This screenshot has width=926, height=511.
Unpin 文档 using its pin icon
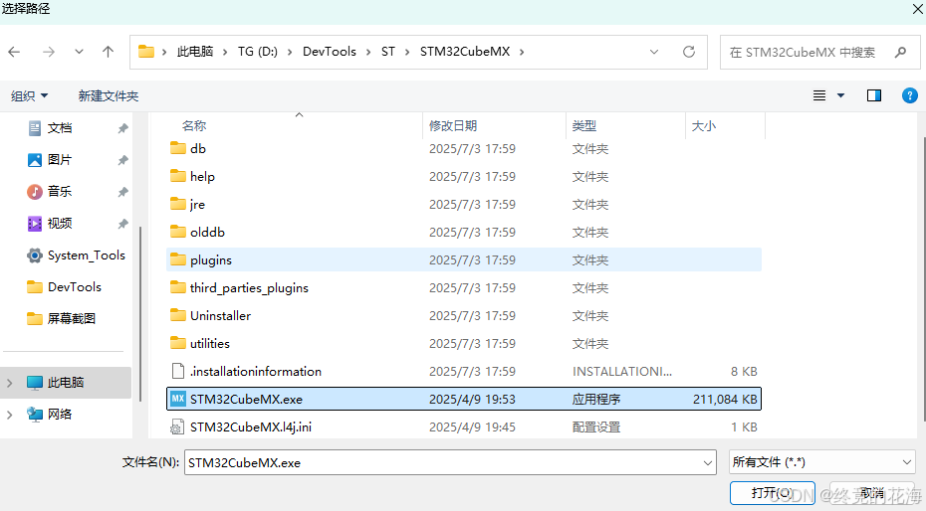pos(122,128)
